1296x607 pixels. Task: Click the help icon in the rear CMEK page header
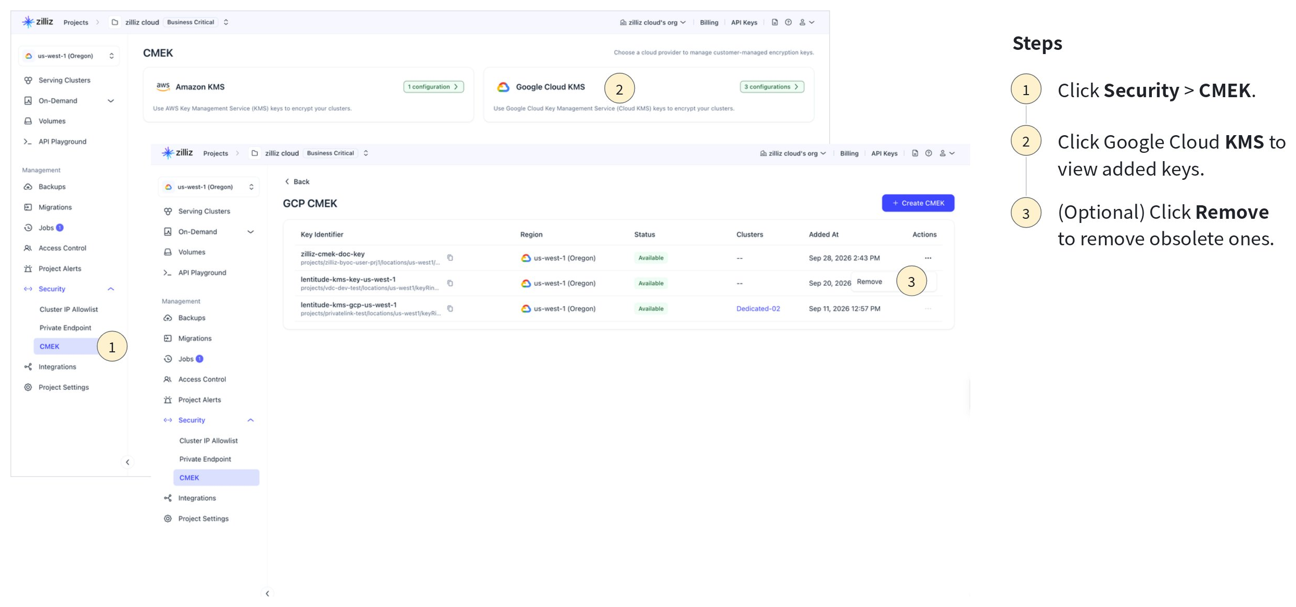pyautogui.click(x=789, y=22)
